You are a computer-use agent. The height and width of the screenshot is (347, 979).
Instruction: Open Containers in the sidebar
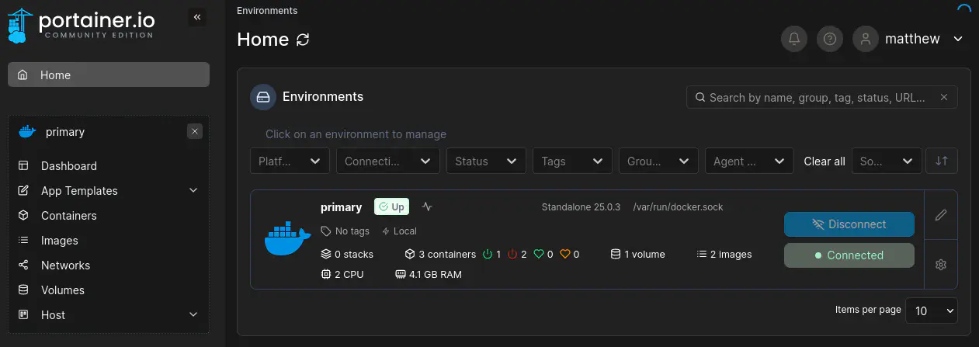click(x=68, y=216)
